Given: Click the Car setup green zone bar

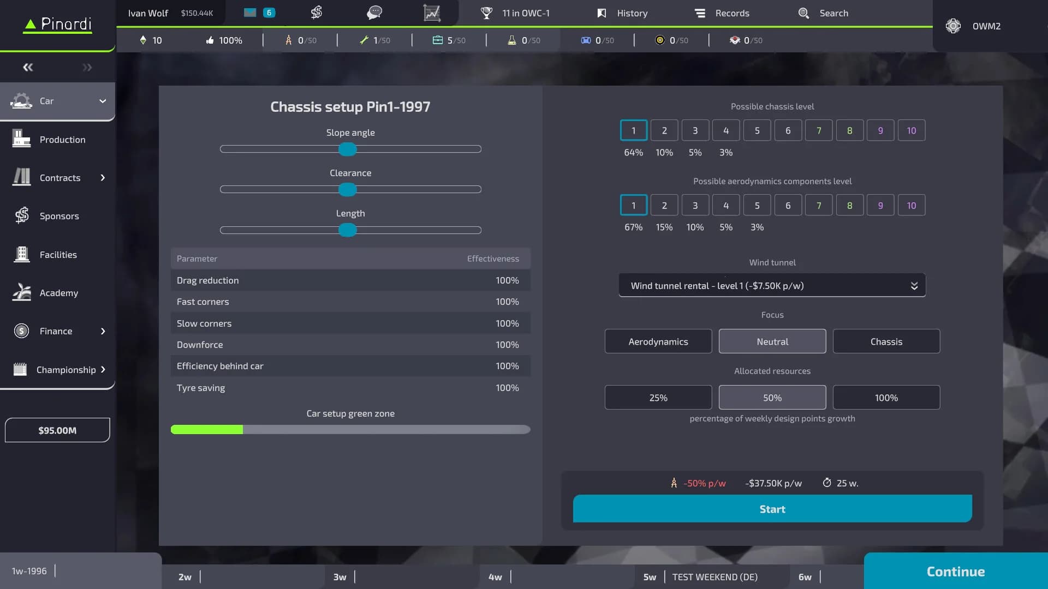Looking at the screenshot, I should click(x=350, y=430).
